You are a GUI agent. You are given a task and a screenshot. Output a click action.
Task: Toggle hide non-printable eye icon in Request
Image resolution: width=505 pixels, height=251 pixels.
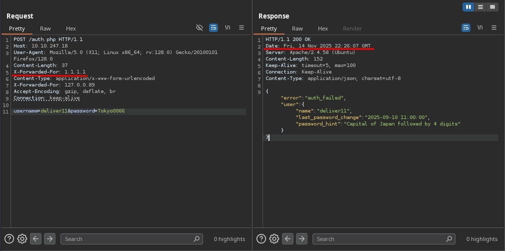[x=199, y=28]
